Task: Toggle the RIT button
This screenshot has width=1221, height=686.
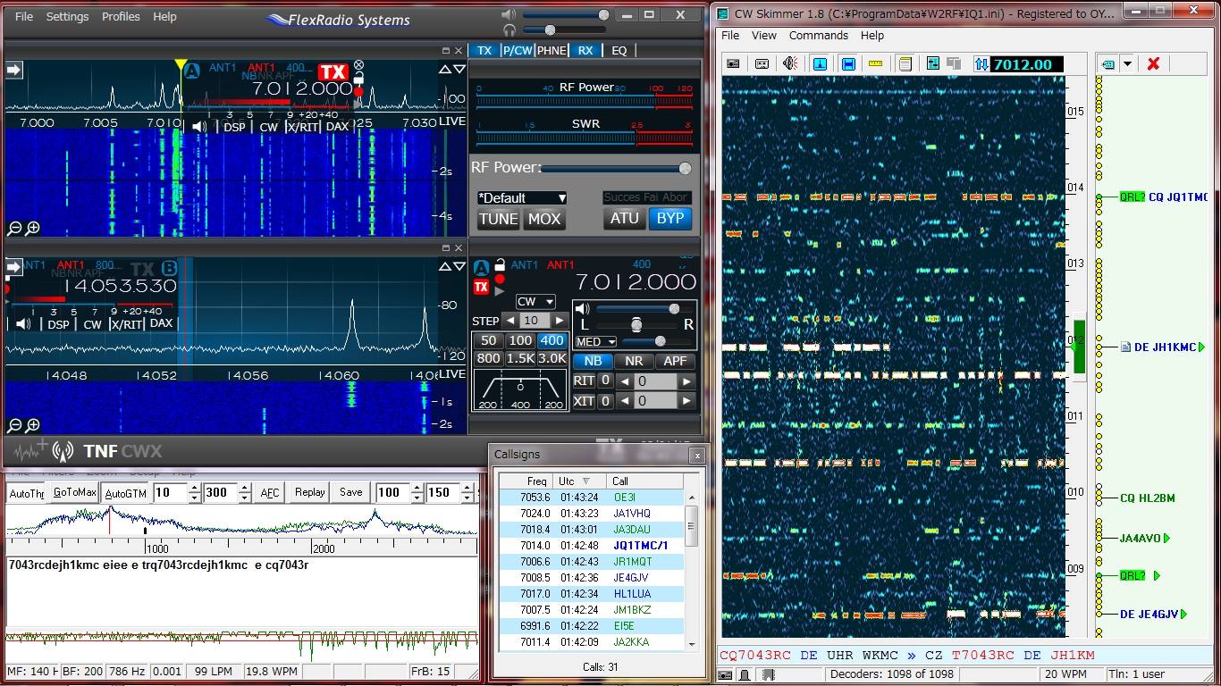Action: pos(584,381)
